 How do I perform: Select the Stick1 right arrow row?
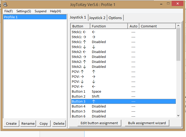(123, 37)
